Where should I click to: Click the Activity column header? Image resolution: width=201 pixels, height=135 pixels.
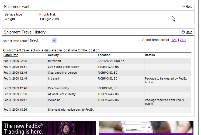[53, 55]
